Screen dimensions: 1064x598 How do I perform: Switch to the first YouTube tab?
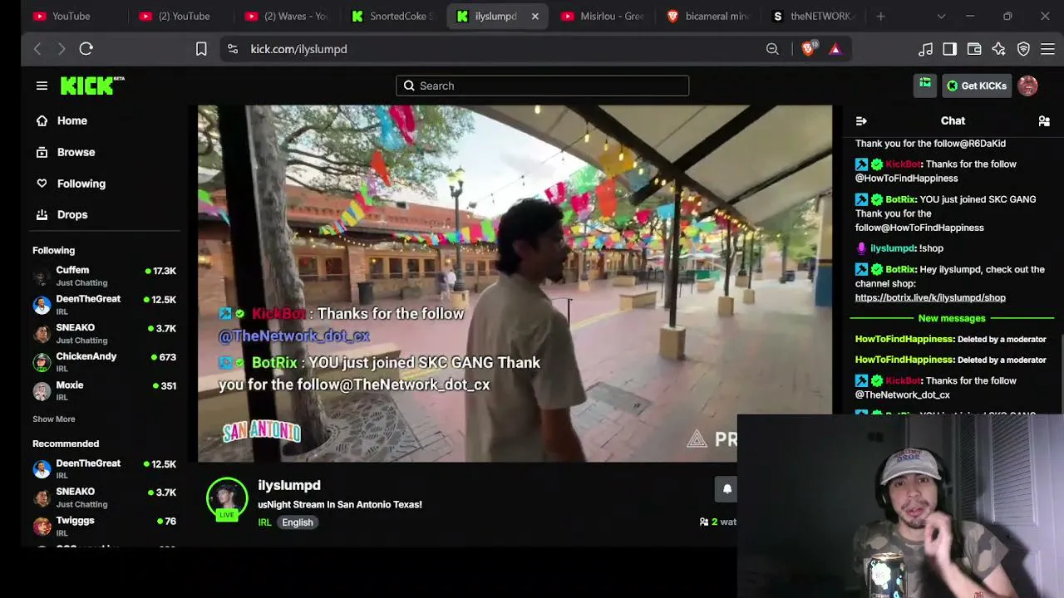(x=71, y=16)
